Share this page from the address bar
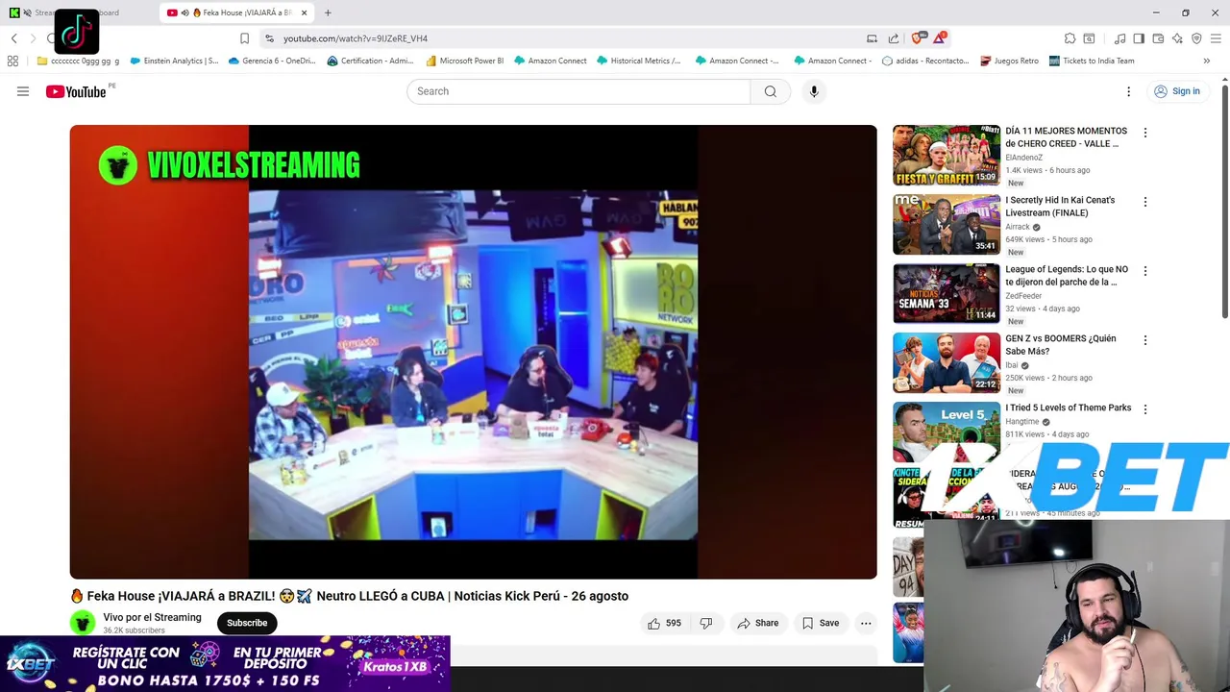Screen dimensions: 1230x692 pyautogui.click(x=893, y=38)
